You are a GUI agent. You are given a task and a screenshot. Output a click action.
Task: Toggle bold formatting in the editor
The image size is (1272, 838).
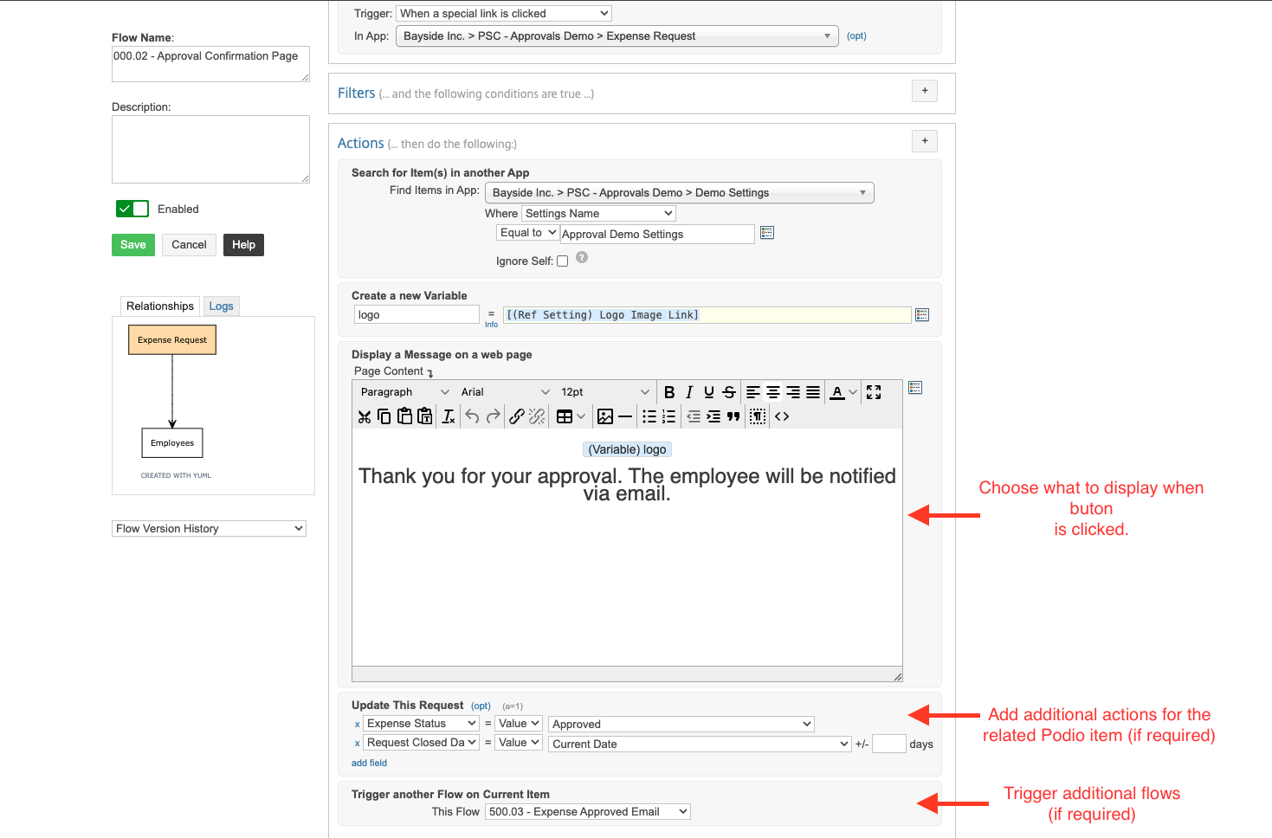(669, 392)
